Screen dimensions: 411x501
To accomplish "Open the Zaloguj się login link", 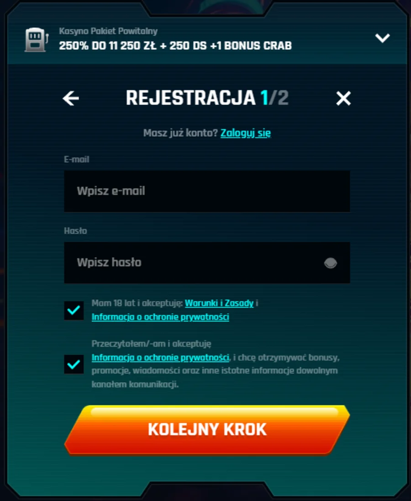I will pyautogui.click(x=245, y=133).
